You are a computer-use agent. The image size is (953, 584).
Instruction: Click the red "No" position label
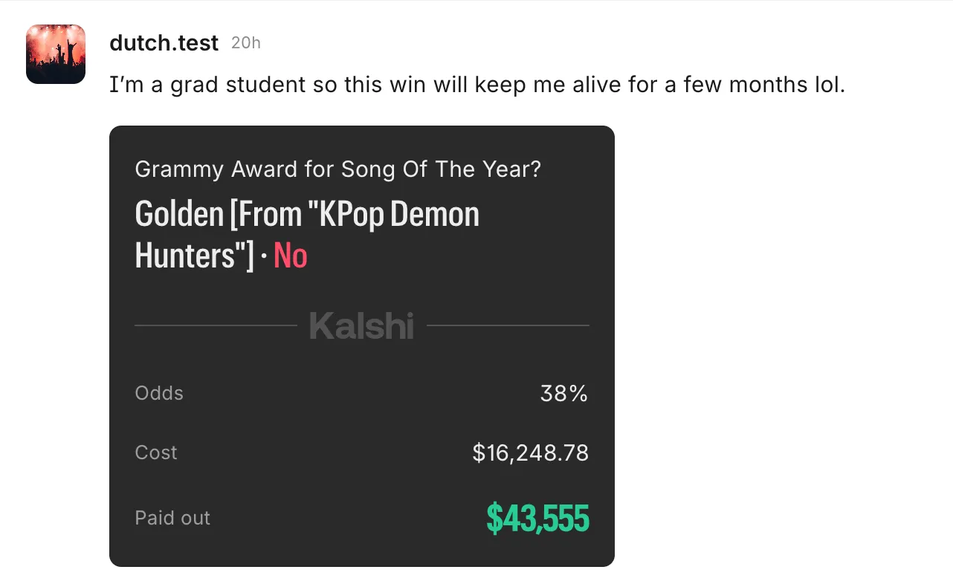[291, 256]
